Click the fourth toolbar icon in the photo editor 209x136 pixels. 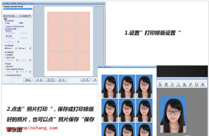click(x=178, y=85)
